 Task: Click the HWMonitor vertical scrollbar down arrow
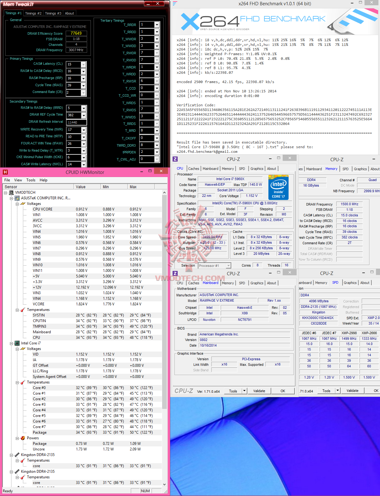tap(164, 484)
